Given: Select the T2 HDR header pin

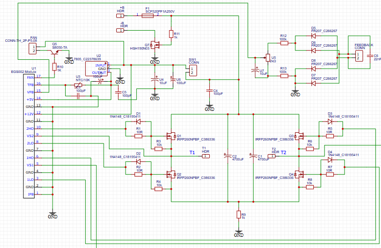Looking at the screenshot, I should 272,156.
